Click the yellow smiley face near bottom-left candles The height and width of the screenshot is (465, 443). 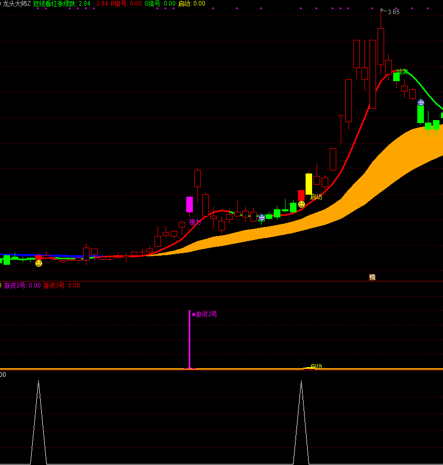(39, 263)
